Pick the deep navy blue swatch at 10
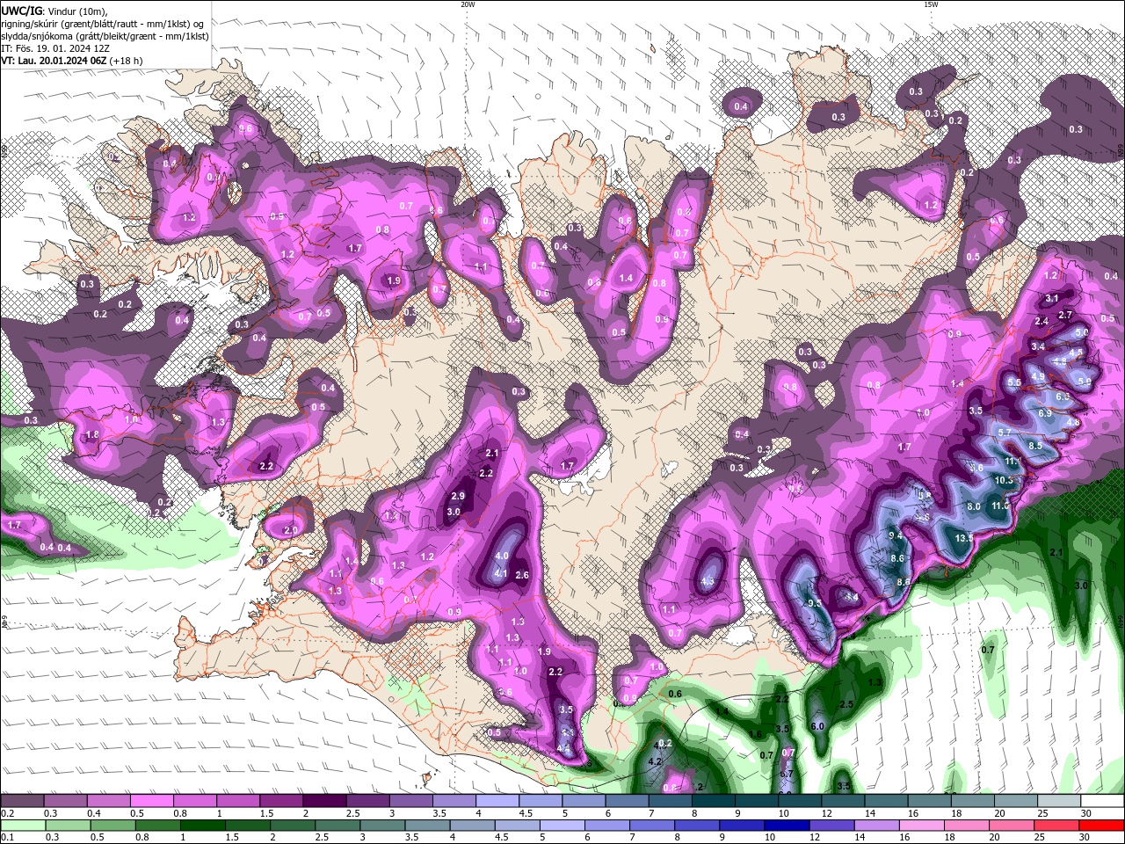This screenshot has width=1125, height=844. (786, 826)
